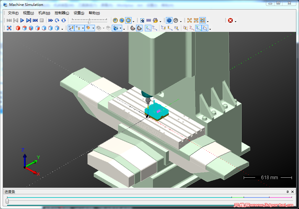
Task: Click the tool vector orange lines icon
Action: click(185, 28)
